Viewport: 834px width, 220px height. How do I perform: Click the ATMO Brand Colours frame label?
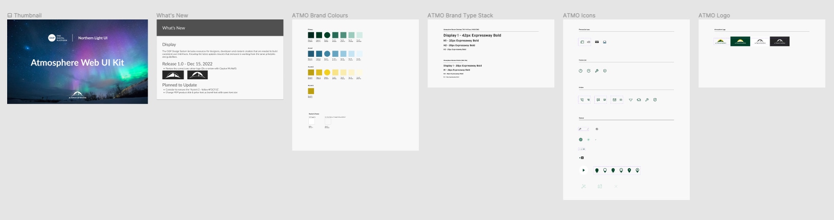click(320, 15)
